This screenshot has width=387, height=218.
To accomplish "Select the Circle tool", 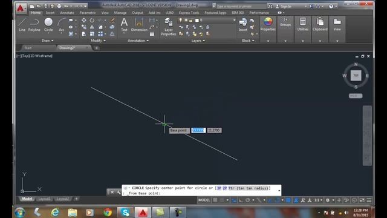I will (x=48, y=25).
